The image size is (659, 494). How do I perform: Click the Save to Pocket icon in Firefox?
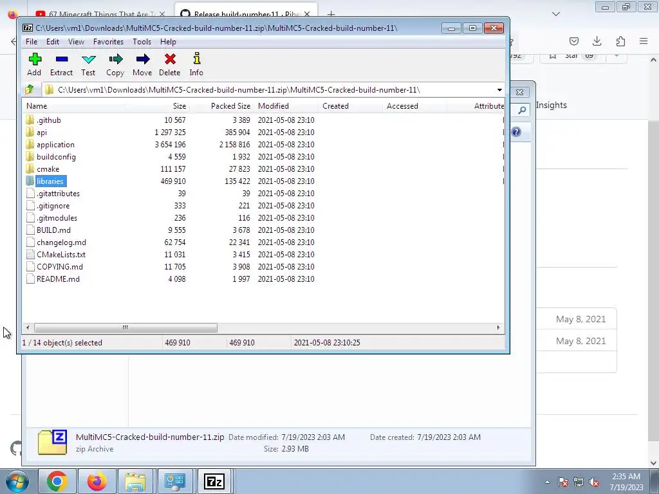573,41
